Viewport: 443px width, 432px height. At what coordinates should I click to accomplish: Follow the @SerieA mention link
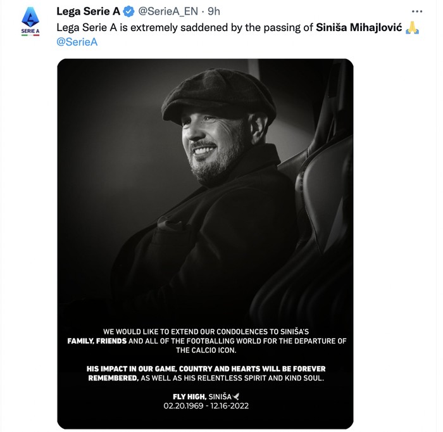click(x=77, y=42)
